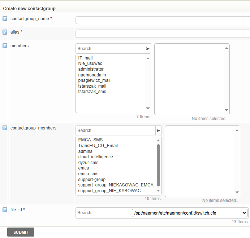Image resolution: width=250 pixels, height=238 pixels.
Task: Open the file_id config path dropdown
Action: click(x=190, y=213)
